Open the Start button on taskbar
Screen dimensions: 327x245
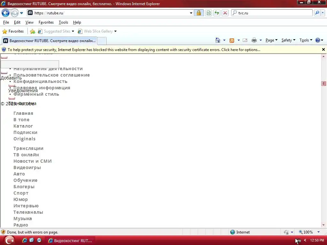point(9,241)
